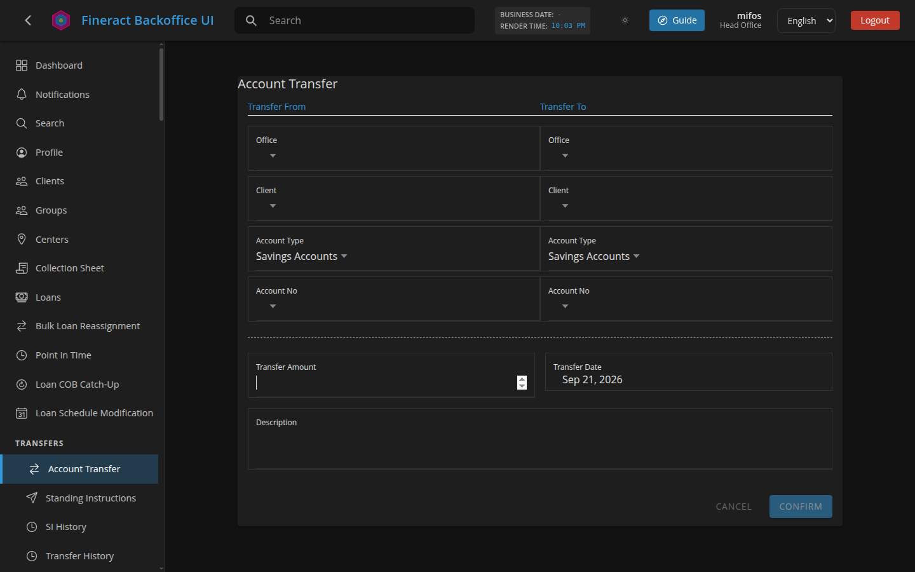The height and width of the screenshot is (572, 915).
Task: Click the mifos Head Office user label
Action: pyautogui.click(x=740, y=20)
